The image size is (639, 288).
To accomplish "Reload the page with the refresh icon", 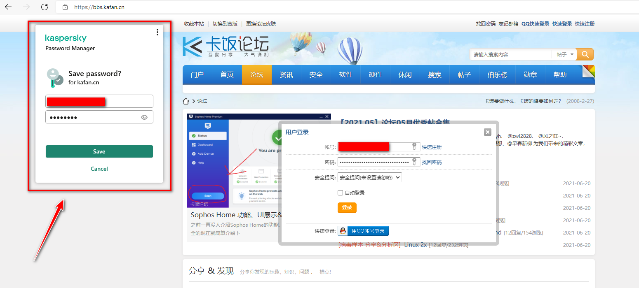I will (x=45, y=7).
